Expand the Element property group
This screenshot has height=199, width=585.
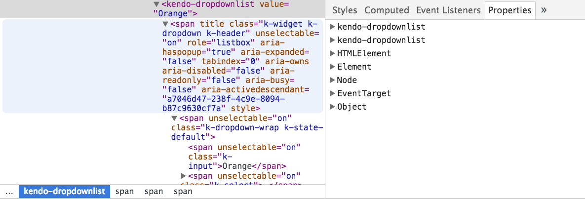coord(332,67)
